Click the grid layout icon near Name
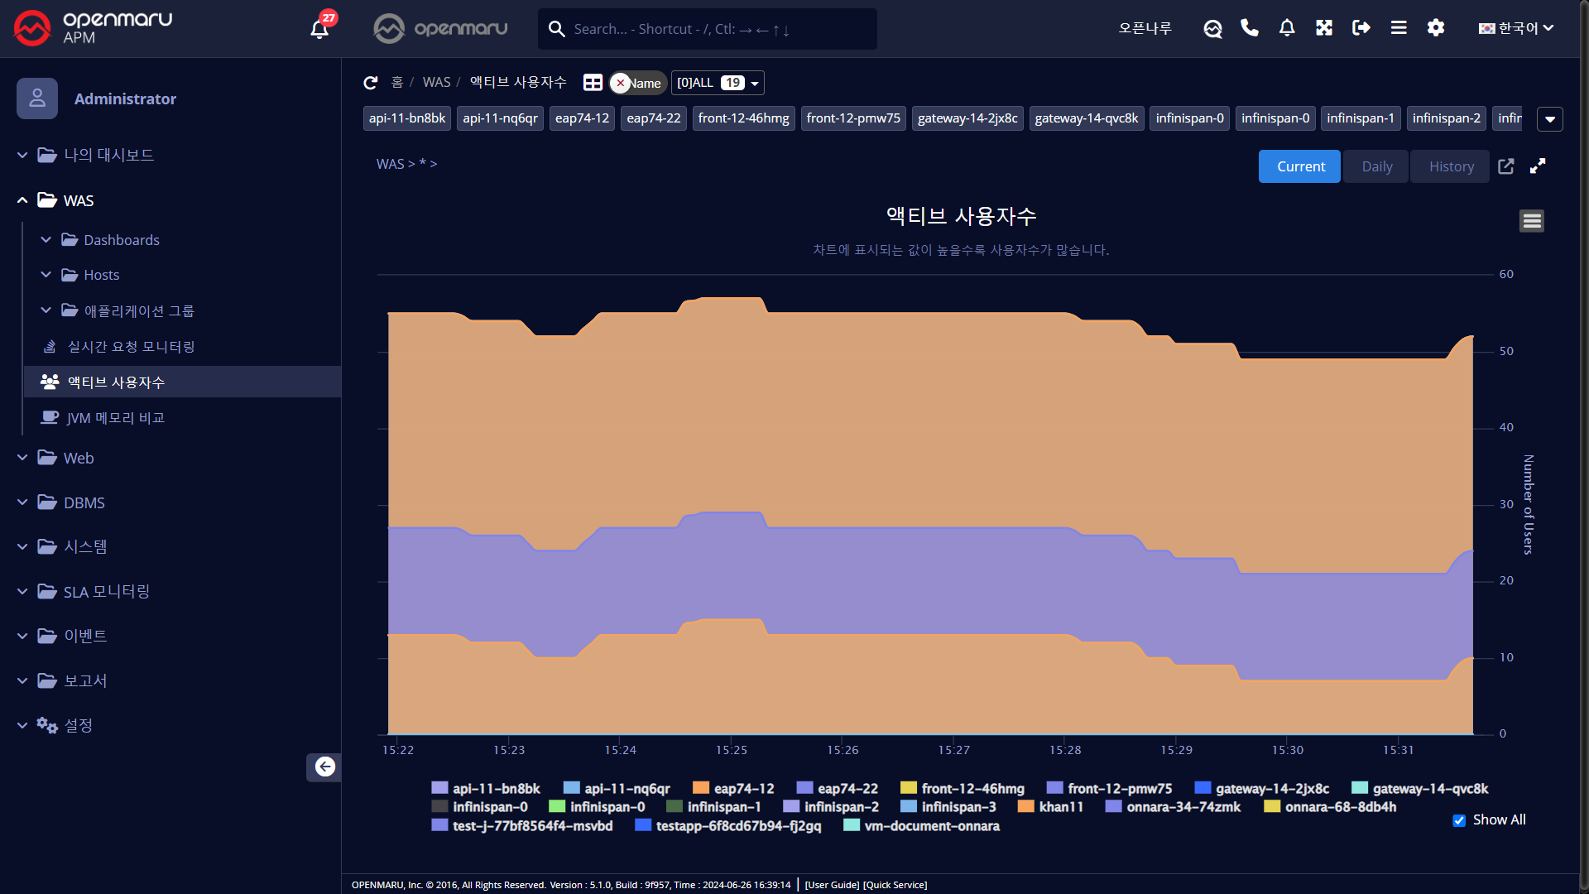1589x894 pixels. pos(593,83)
